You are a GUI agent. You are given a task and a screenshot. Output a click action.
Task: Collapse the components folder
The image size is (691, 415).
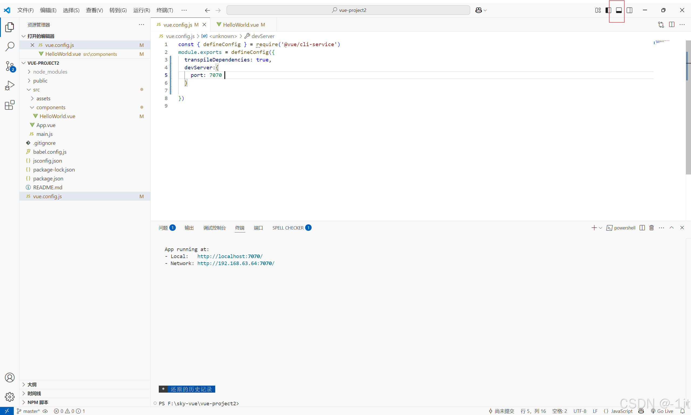click(x=51, y=107)
